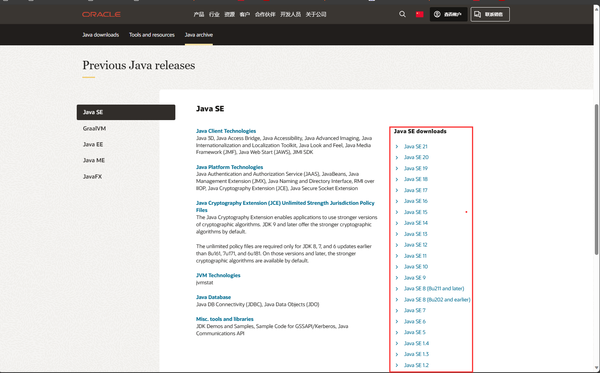Click the chevron beside Java SE 17
Image resolution: width=600 pixels, height=373 pixels.
397,190
